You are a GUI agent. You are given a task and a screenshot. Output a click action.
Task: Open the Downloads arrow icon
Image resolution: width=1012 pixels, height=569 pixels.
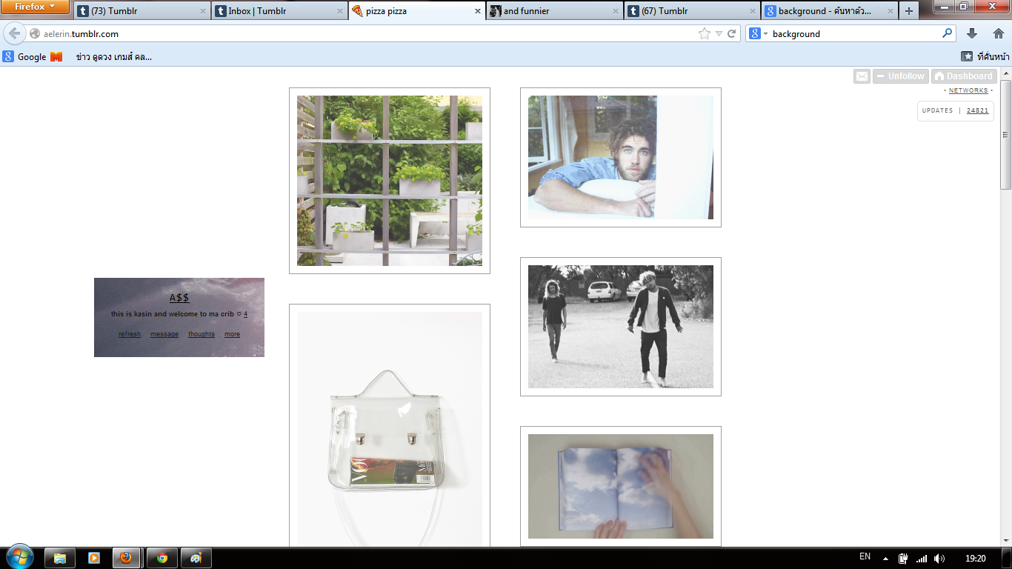pos(972,33)
